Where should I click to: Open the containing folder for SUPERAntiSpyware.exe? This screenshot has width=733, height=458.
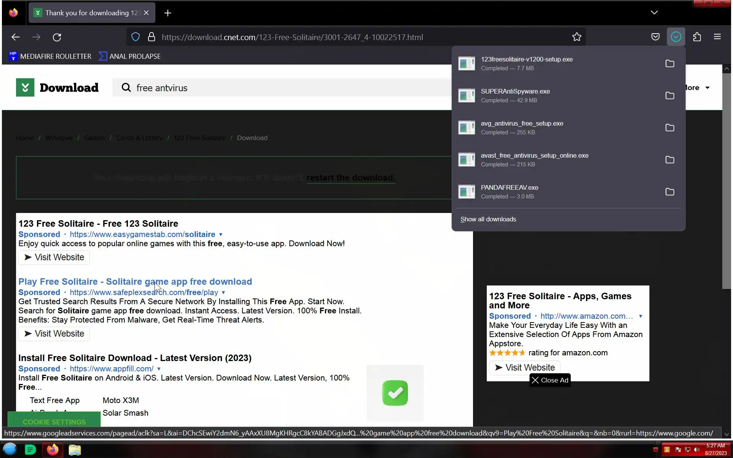click(x=670, y=96)
